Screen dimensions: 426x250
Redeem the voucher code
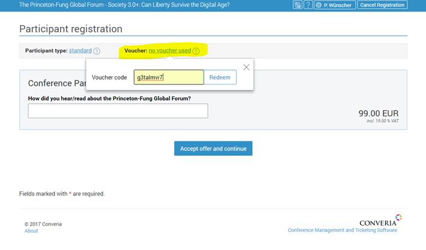[x=220, y=77]
